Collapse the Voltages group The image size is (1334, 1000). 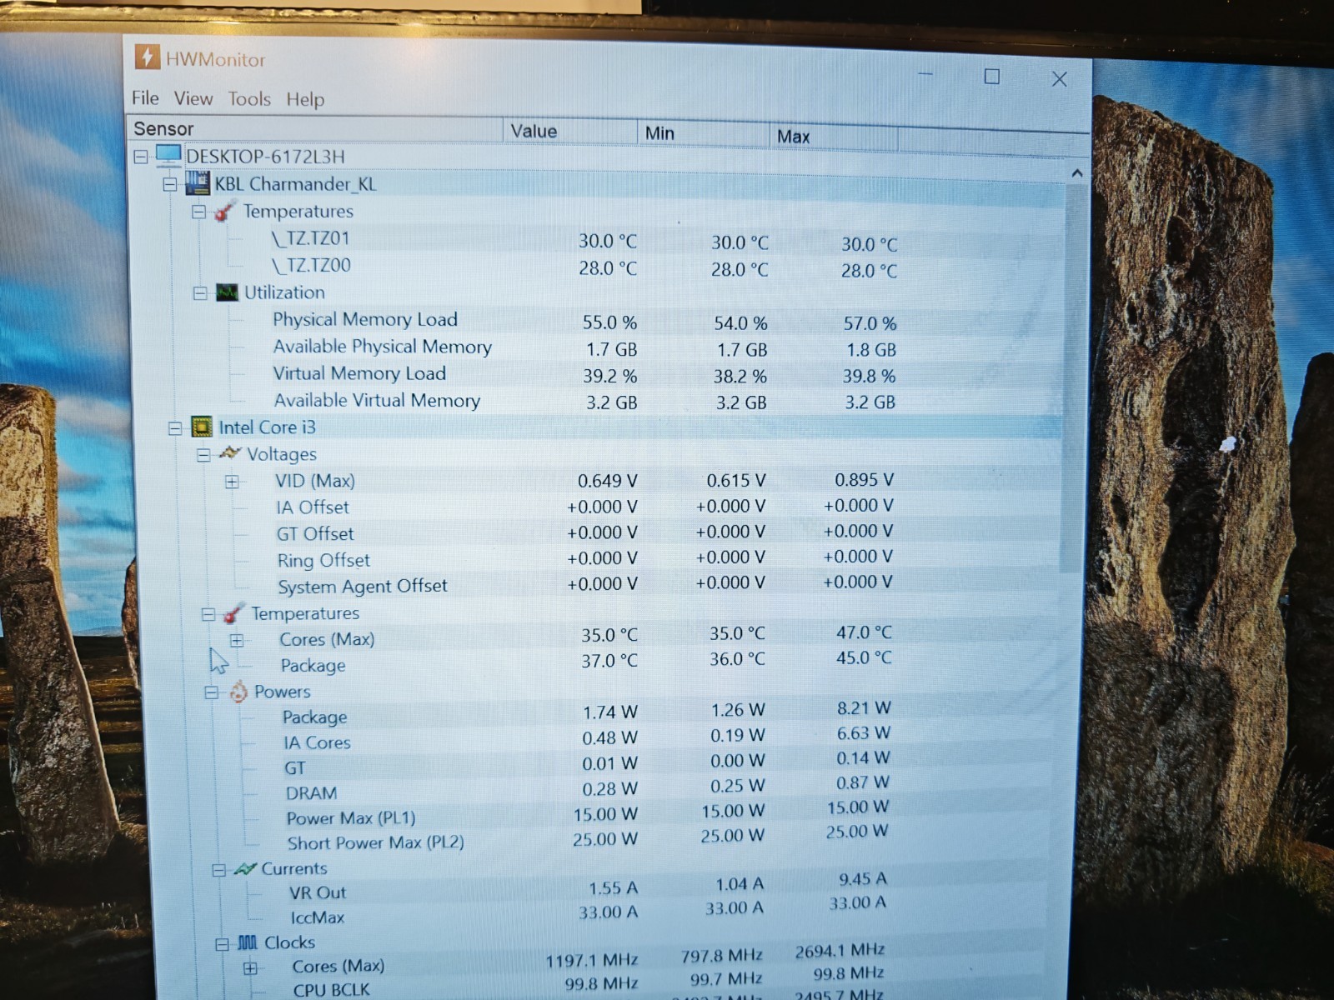(203, 455)
